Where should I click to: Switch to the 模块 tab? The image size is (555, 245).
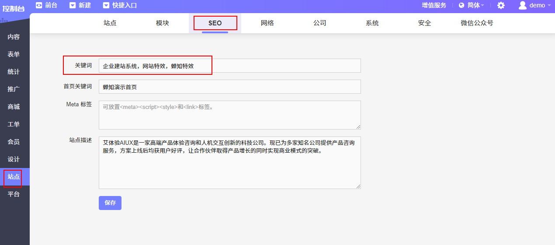click(163, 23)
